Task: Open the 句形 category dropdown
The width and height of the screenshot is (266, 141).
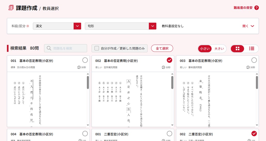Action: click(x=120, y=26)
